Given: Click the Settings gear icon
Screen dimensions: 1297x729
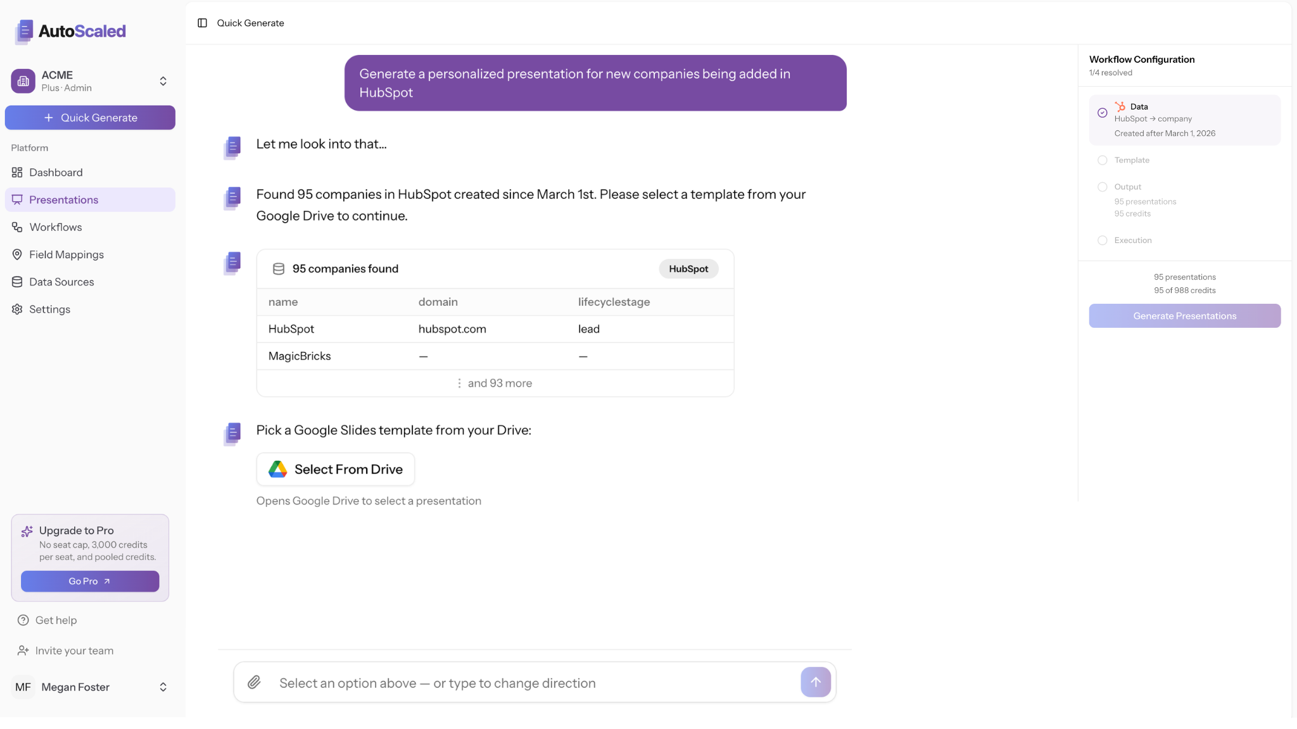Looking at the screenshot, I should (17, 309).
